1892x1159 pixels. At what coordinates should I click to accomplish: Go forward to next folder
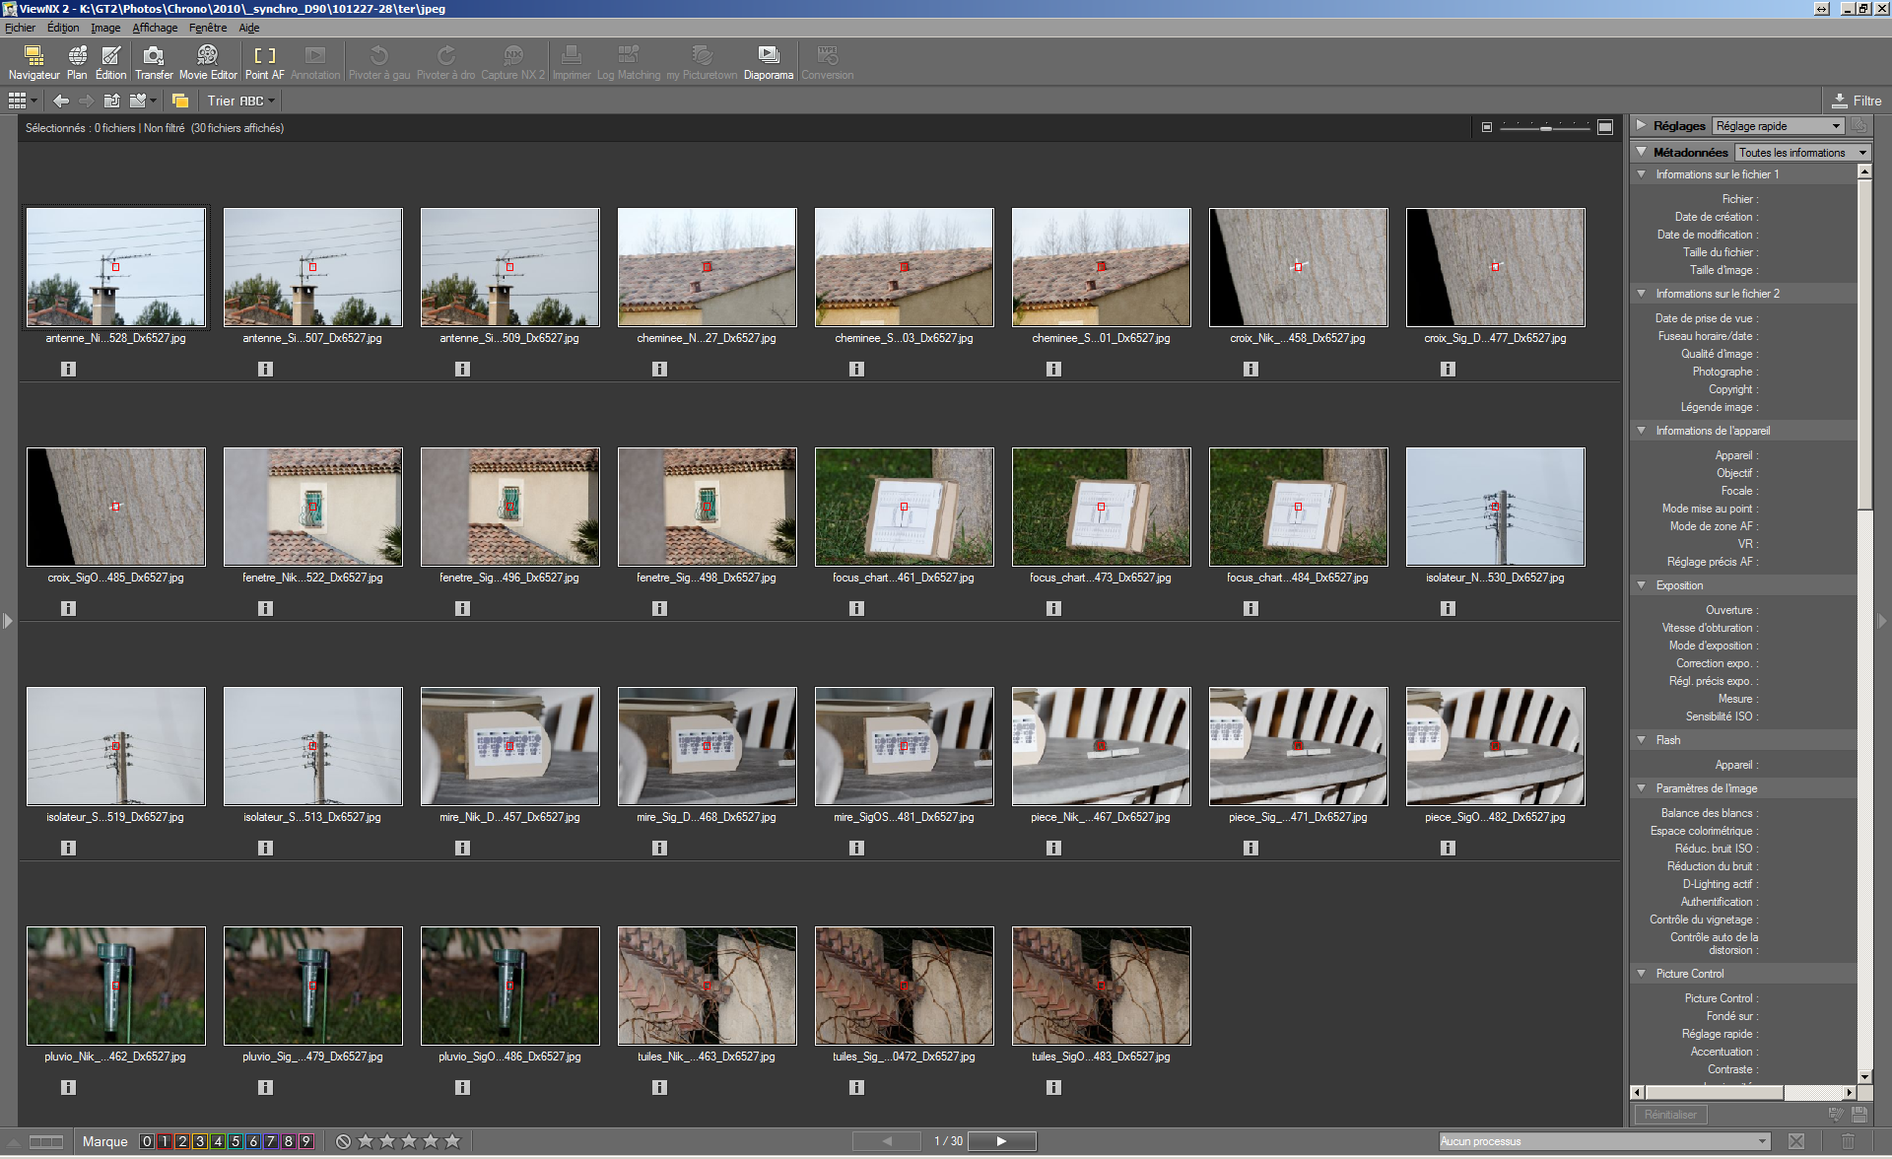click(x=87, y=101)
